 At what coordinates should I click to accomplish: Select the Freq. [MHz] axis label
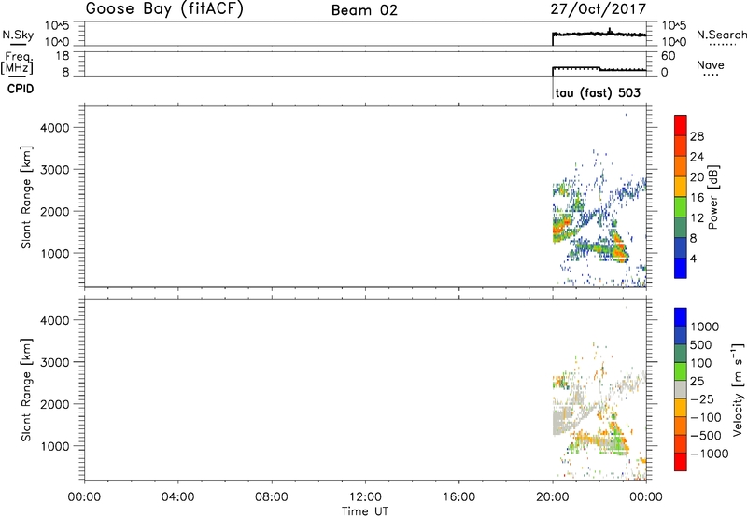pyautogui.click(x=17, y=63)
